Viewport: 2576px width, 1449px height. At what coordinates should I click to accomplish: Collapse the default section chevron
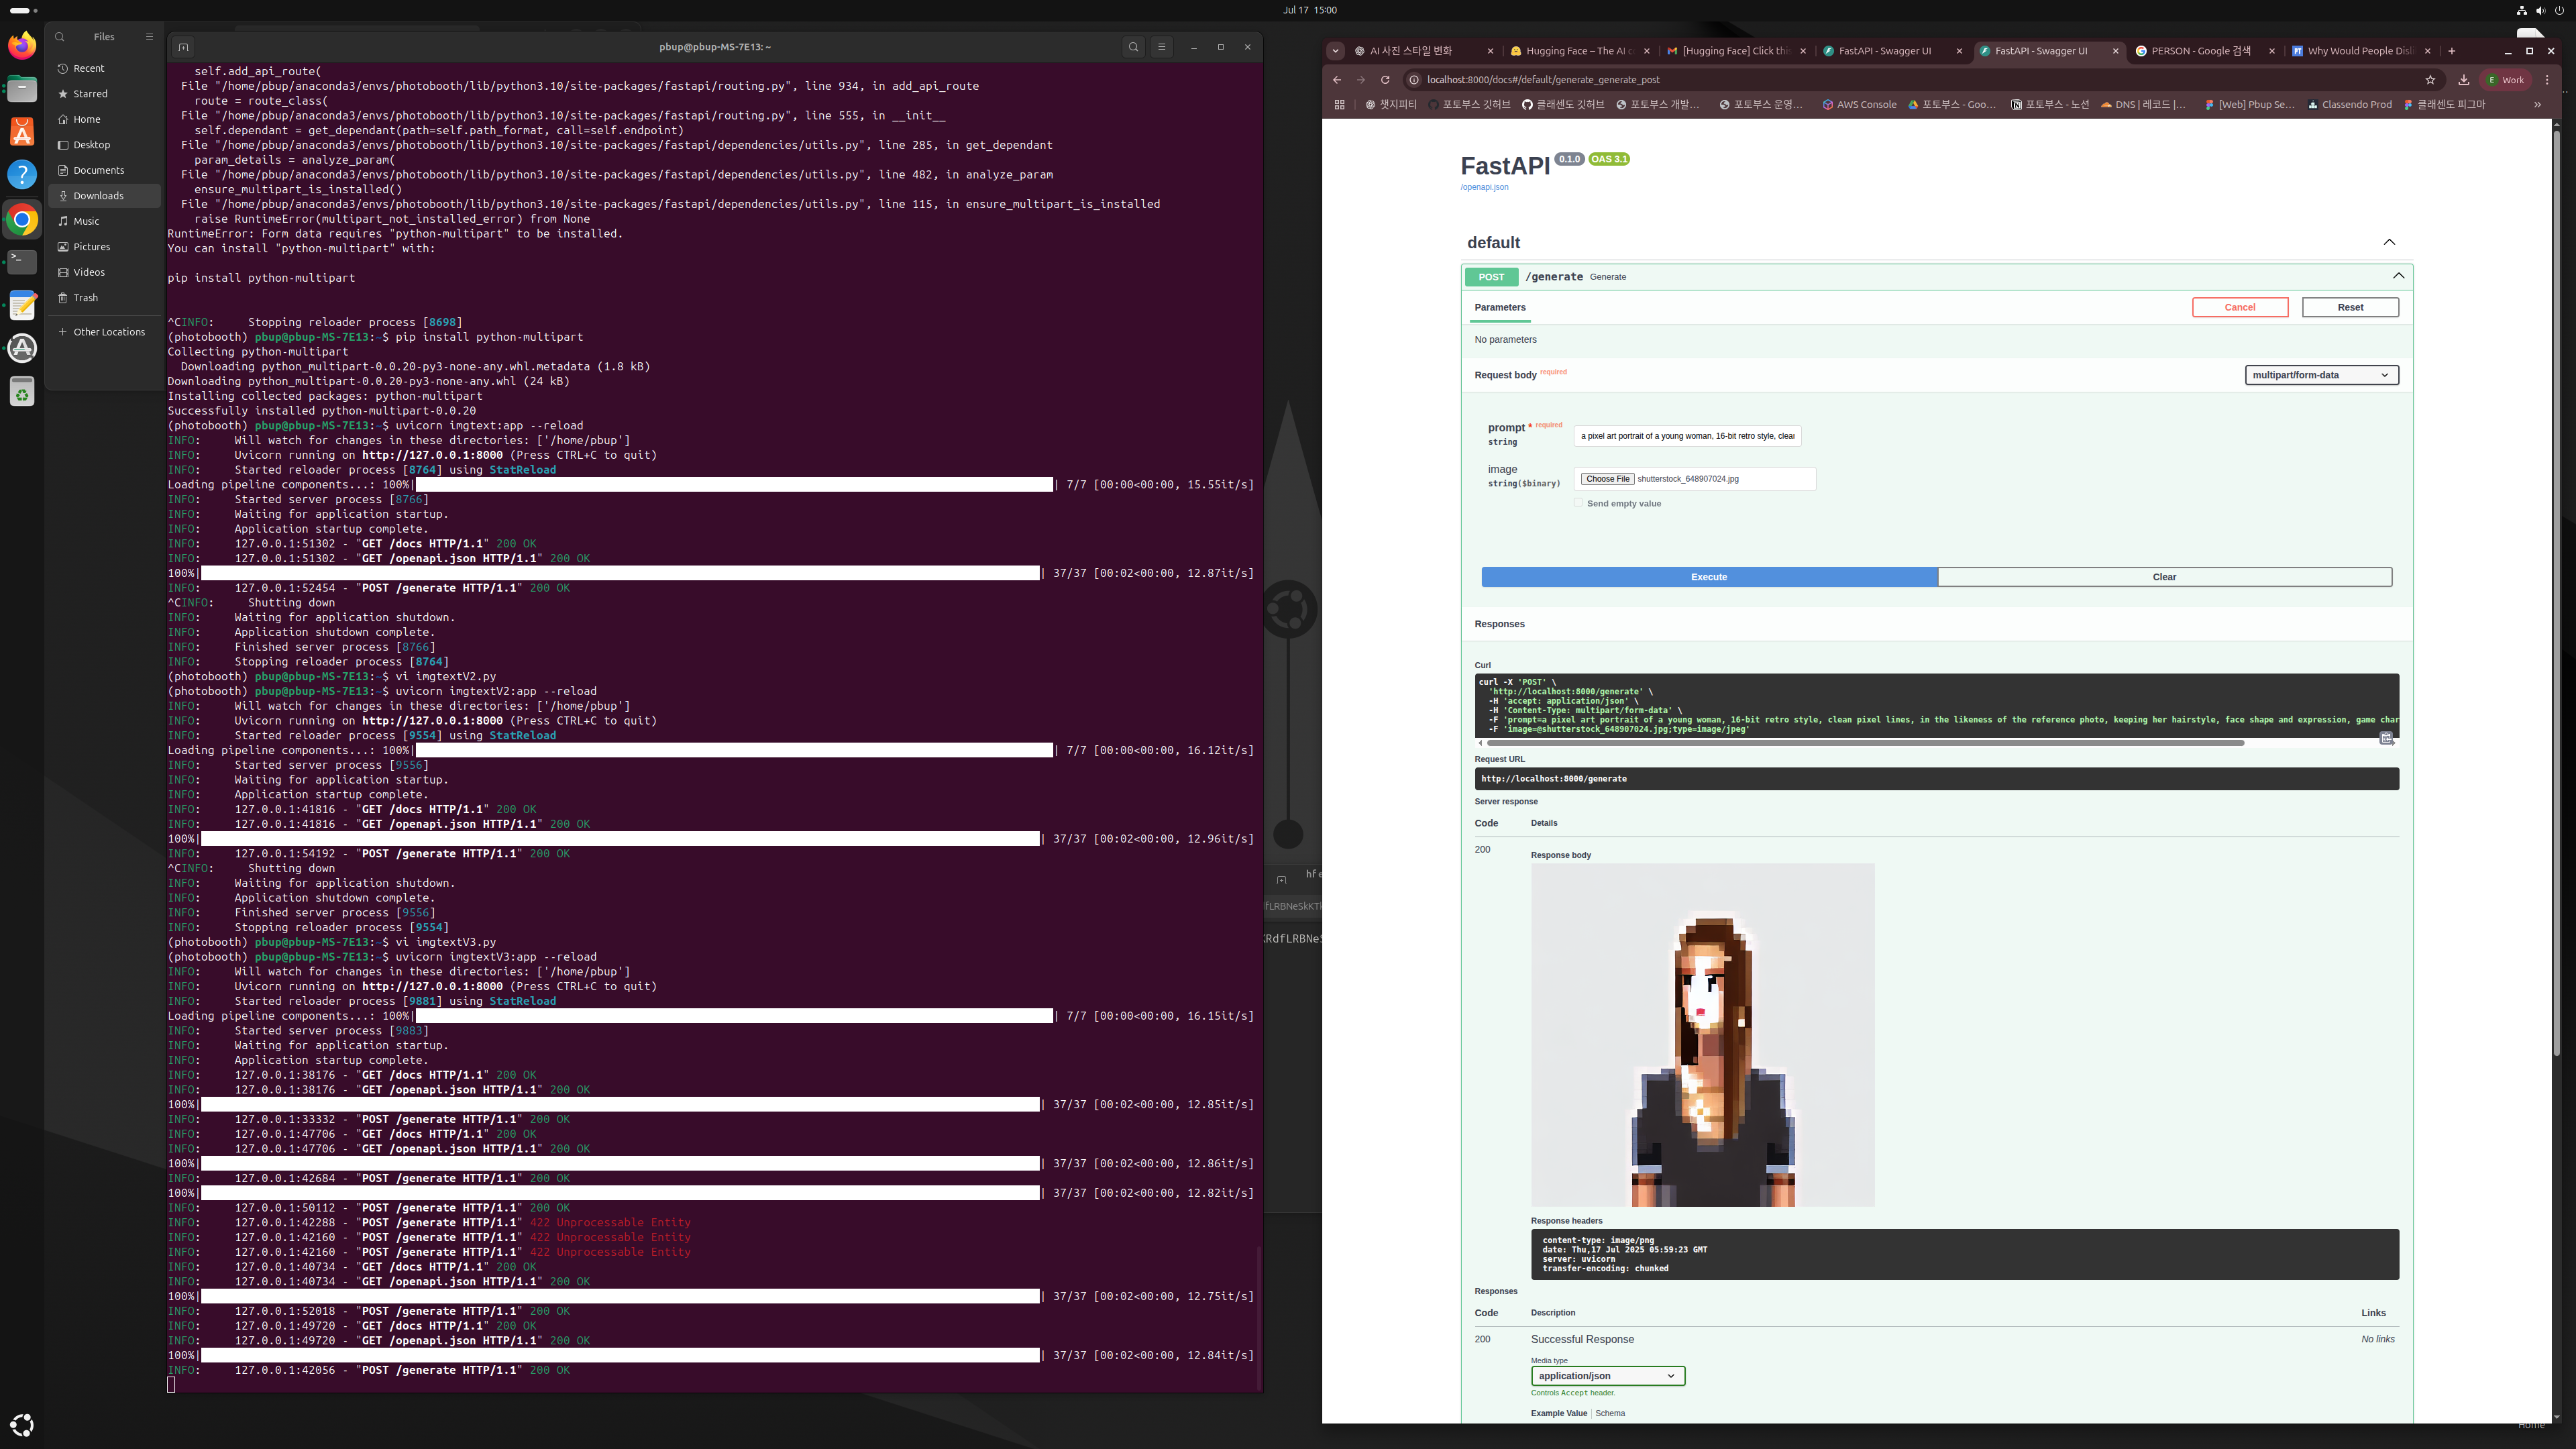(2389, 242)
